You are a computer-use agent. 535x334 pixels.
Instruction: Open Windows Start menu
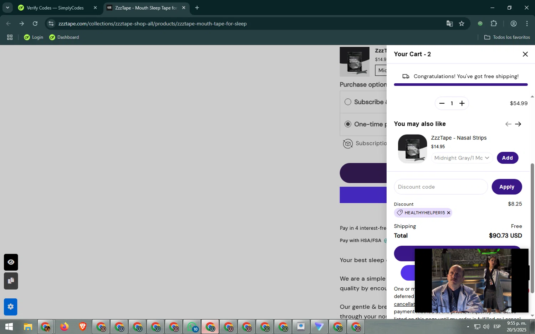pos(9,327)
